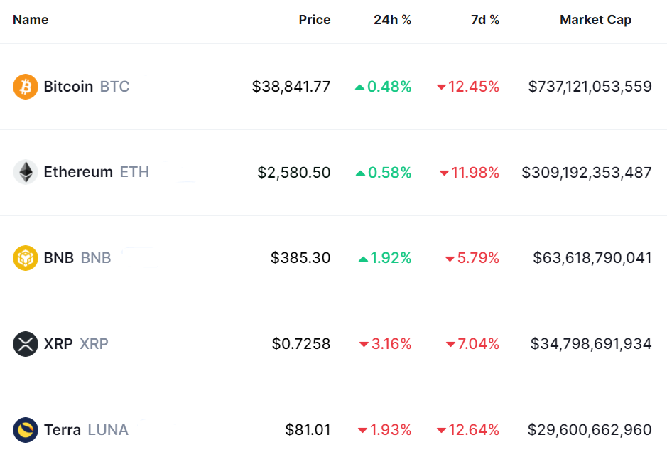Viewport: 667px width, 467px height.
Task: Click the orange Bitcoin logo icon
Action: point(26,87)
